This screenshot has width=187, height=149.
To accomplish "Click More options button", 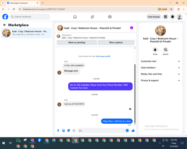I will coord(116,42).
